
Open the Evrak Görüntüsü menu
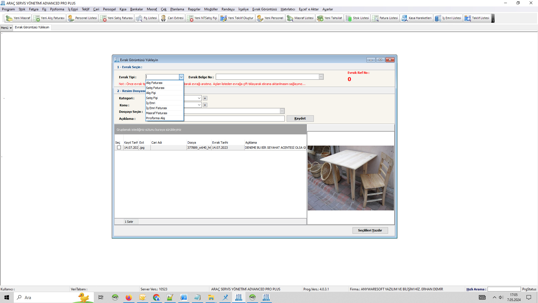[265, 9]
